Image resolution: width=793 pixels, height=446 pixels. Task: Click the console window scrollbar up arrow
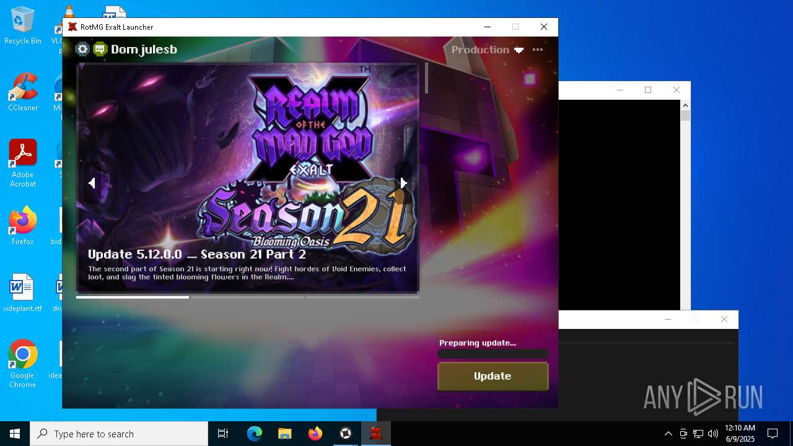pos(685,105)
